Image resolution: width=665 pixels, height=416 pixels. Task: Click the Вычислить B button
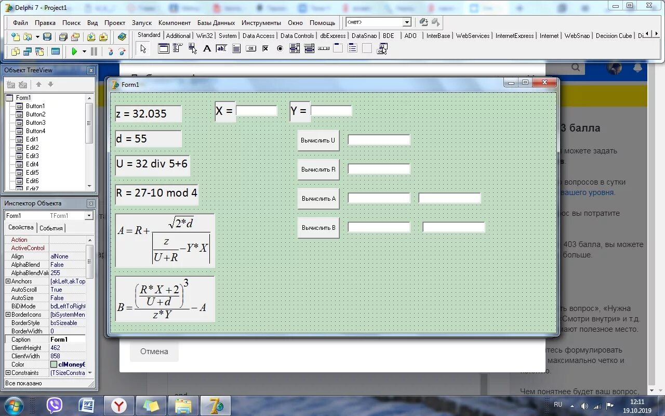(318, 228)
